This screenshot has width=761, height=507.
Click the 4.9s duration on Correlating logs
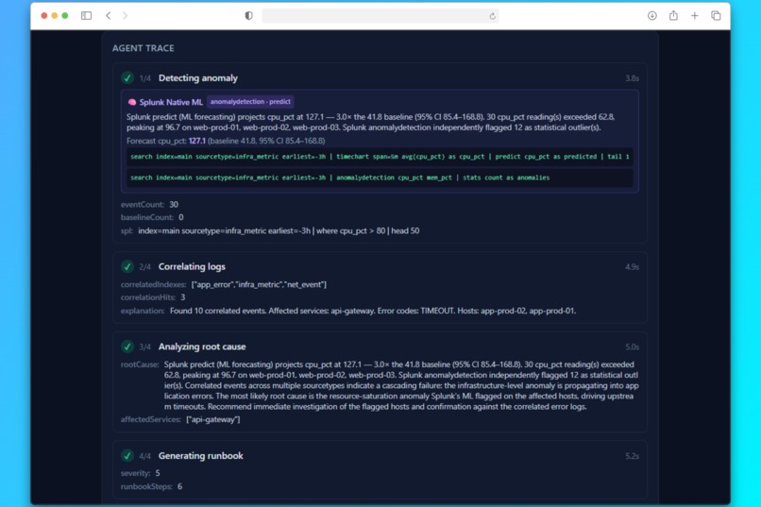[632, 267]
